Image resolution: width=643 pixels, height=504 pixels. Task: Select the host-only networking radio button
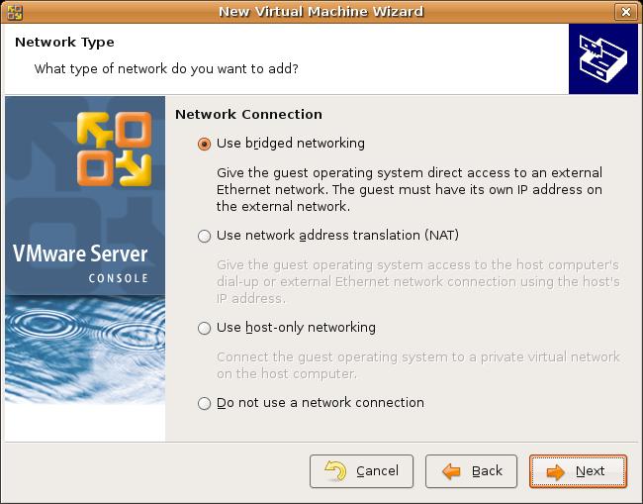point(204,328)
